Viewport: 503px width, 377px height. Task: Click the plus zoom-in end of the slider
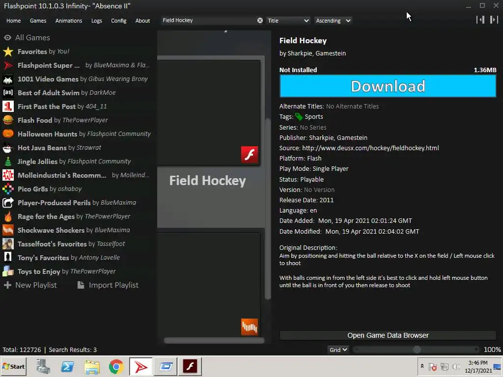476,350
